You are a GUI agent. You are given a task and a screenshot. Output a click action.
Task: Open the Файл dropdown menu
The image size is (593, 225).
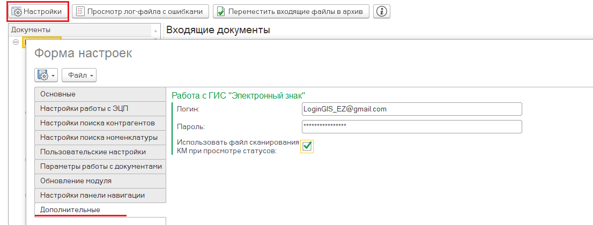[x=79, y=76]
